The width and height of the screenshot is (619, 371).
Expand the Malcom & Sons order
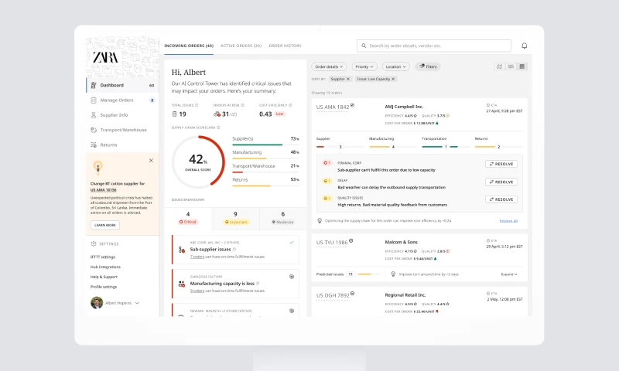click(x=509, y=274)
